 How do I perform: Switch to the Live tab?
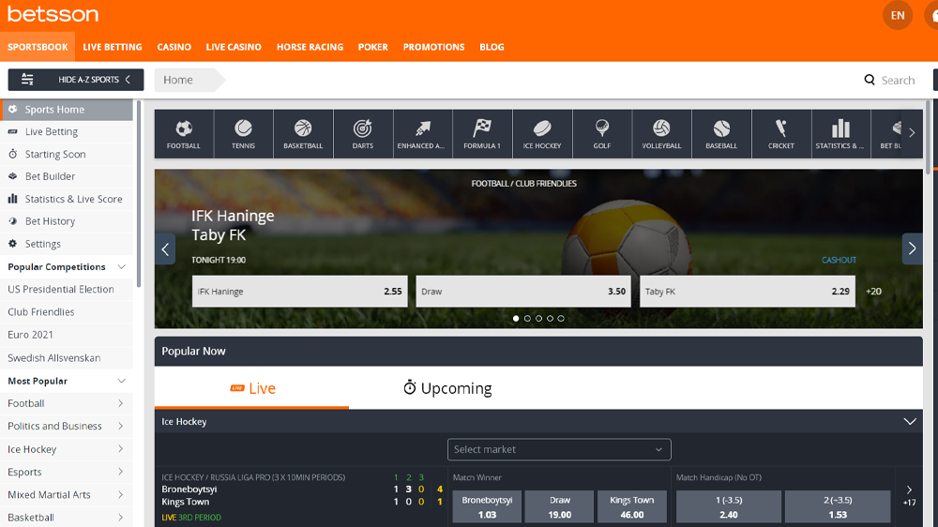click(251, 388)
